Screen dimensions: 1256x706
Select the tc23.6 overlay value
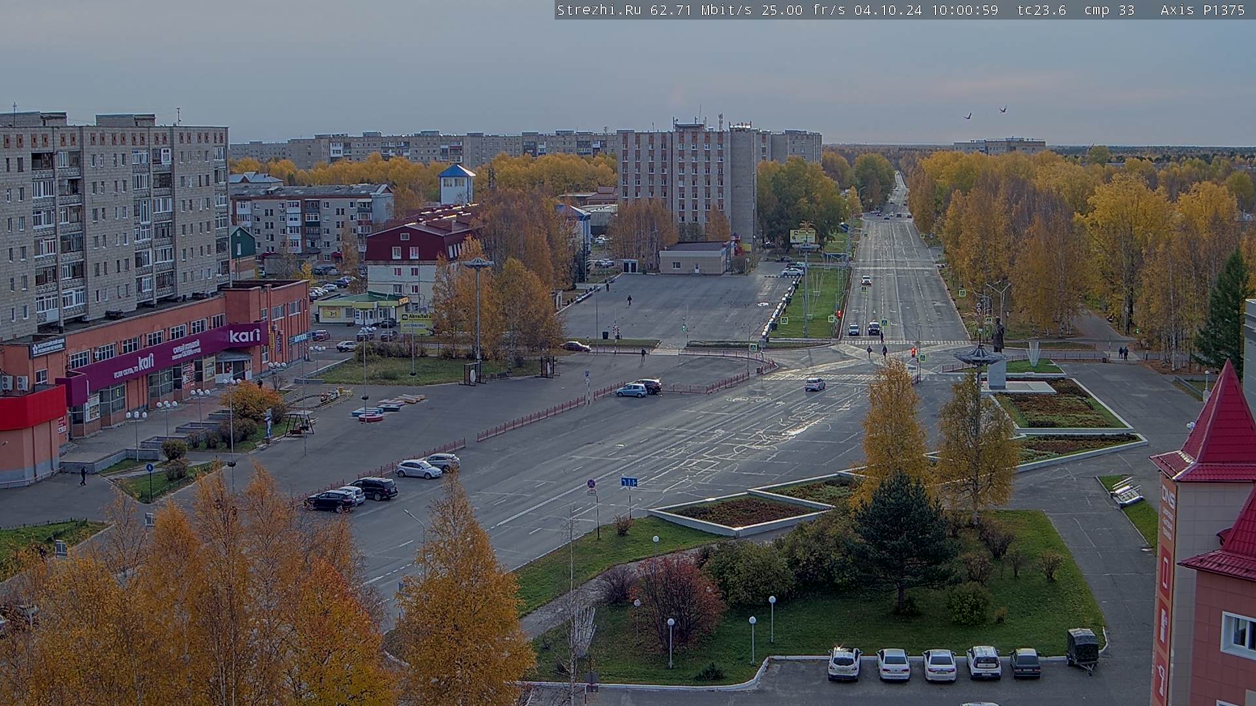click(1041, 10)
